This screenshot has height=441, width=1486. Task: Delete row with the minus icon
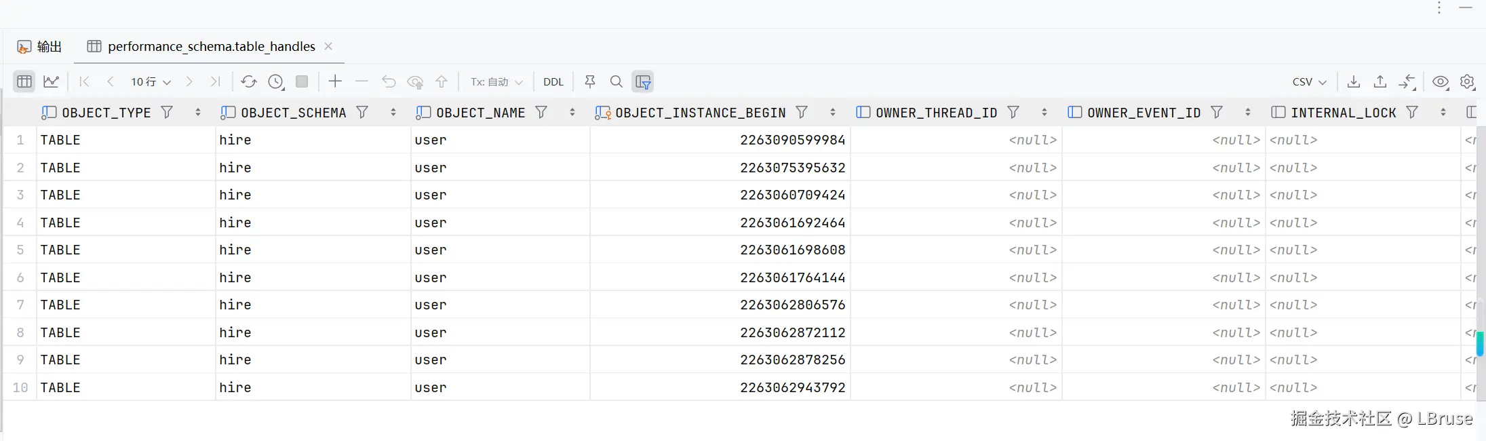pyautogui.click(x=361, y=81)
